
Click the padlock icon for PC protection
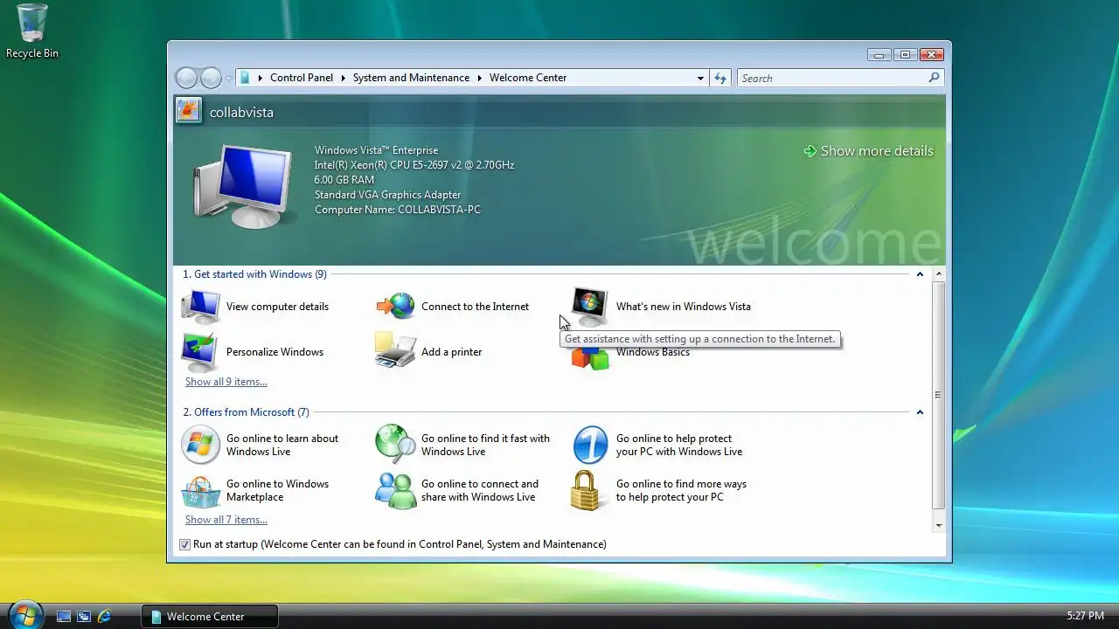tap(587, 490)
